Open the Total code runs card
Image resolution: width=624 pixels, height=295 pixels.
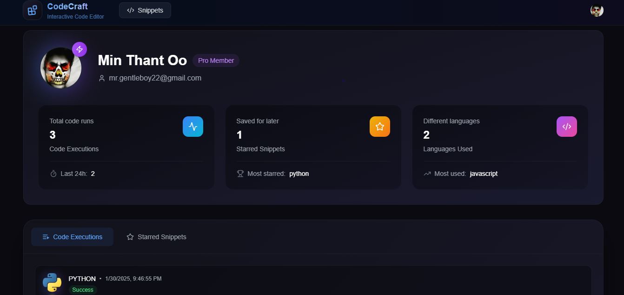[x=126, y=147]
